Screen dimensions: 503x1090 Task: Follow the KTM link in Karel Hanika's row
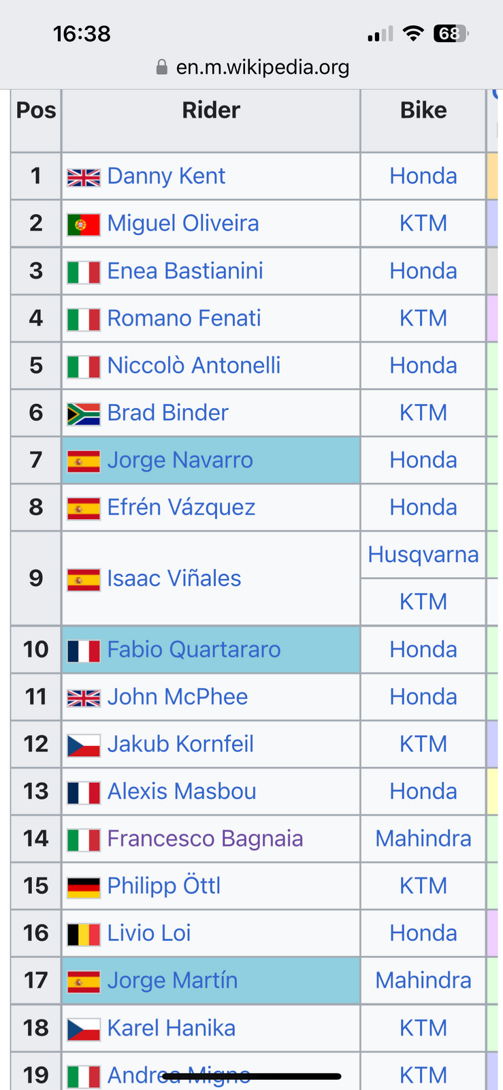423,1028
